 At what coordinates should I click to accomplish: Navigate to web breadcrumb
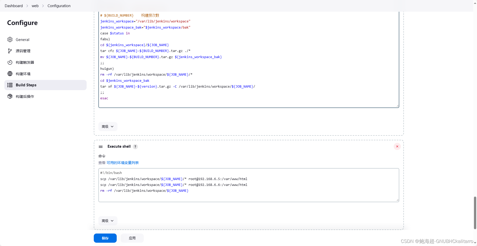click(x=35, y=6)
